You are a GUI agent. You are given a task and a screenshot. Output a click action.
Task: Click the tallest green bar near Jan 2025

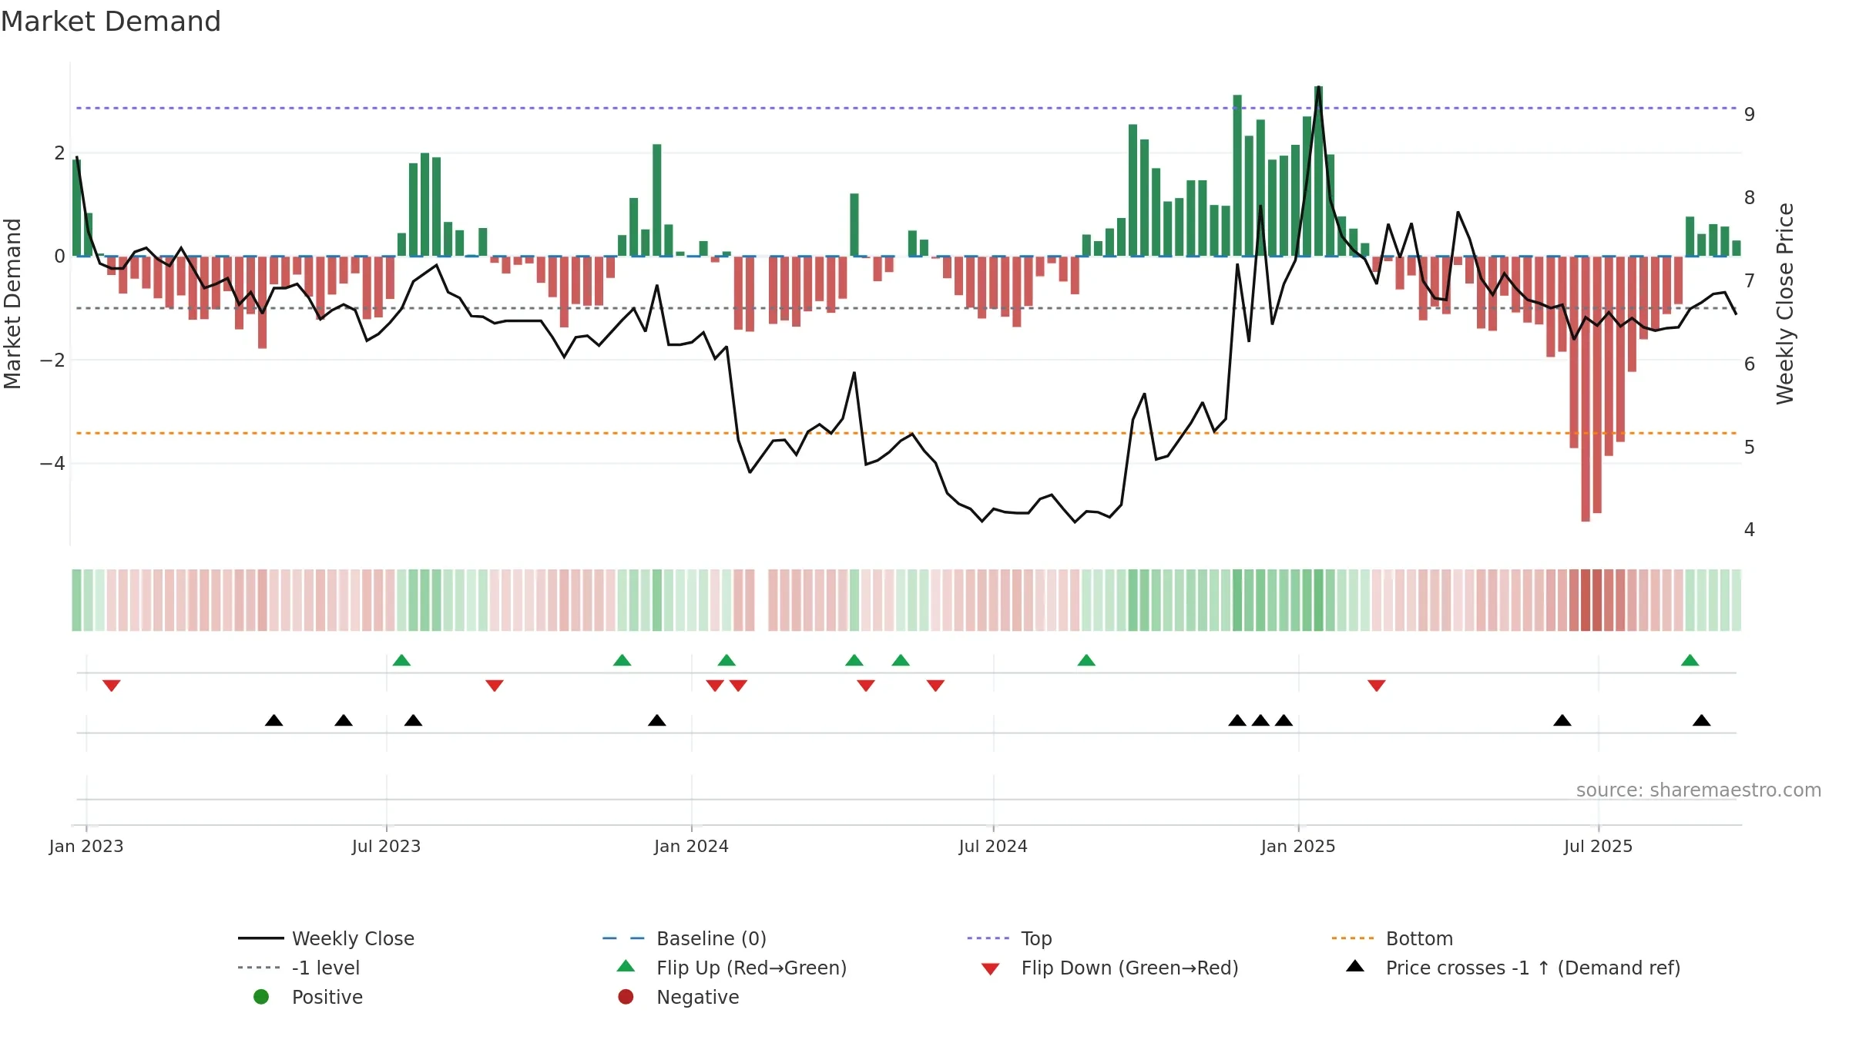[x=1318, y=171]
